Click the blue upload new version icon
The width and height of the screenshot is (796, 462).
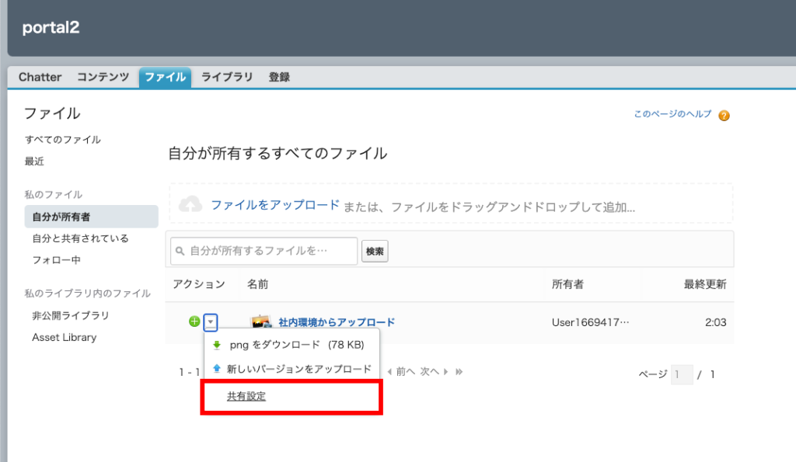pos(217,370)
